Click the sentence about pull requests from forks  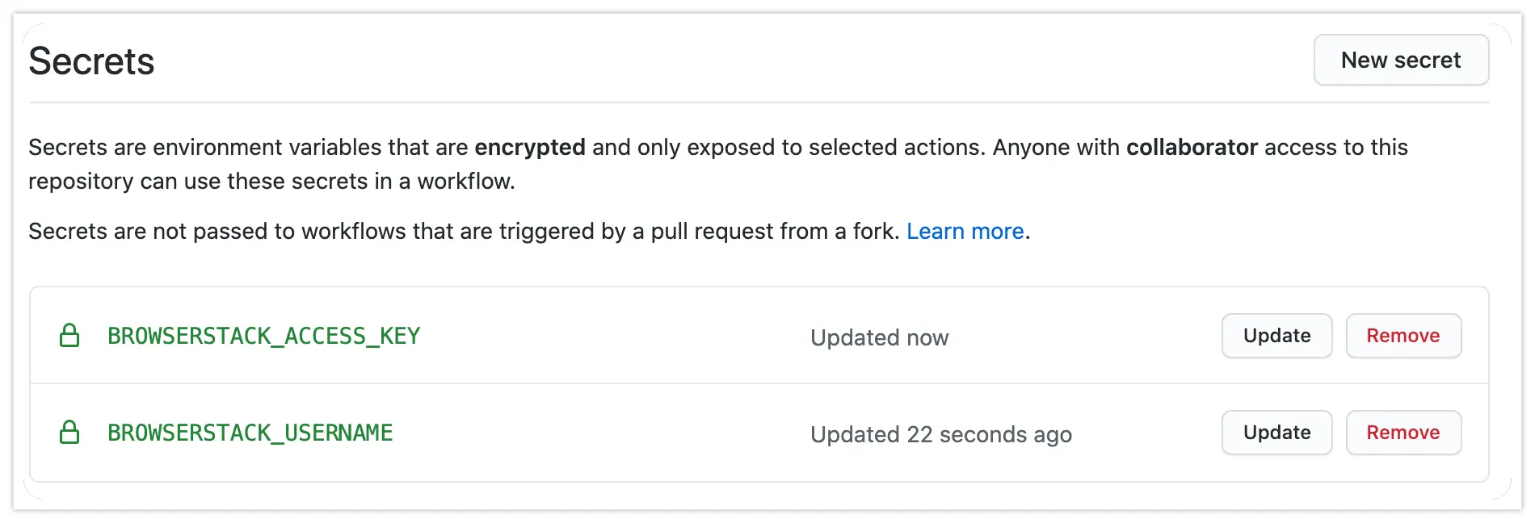pyautogui.click(x=464, y=232)
